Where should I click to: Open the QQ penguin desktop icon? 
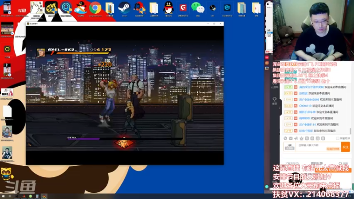169,8
